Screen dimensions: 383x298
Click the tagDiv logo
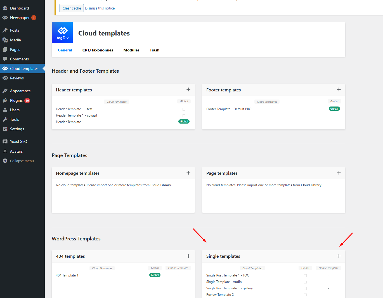62,33
